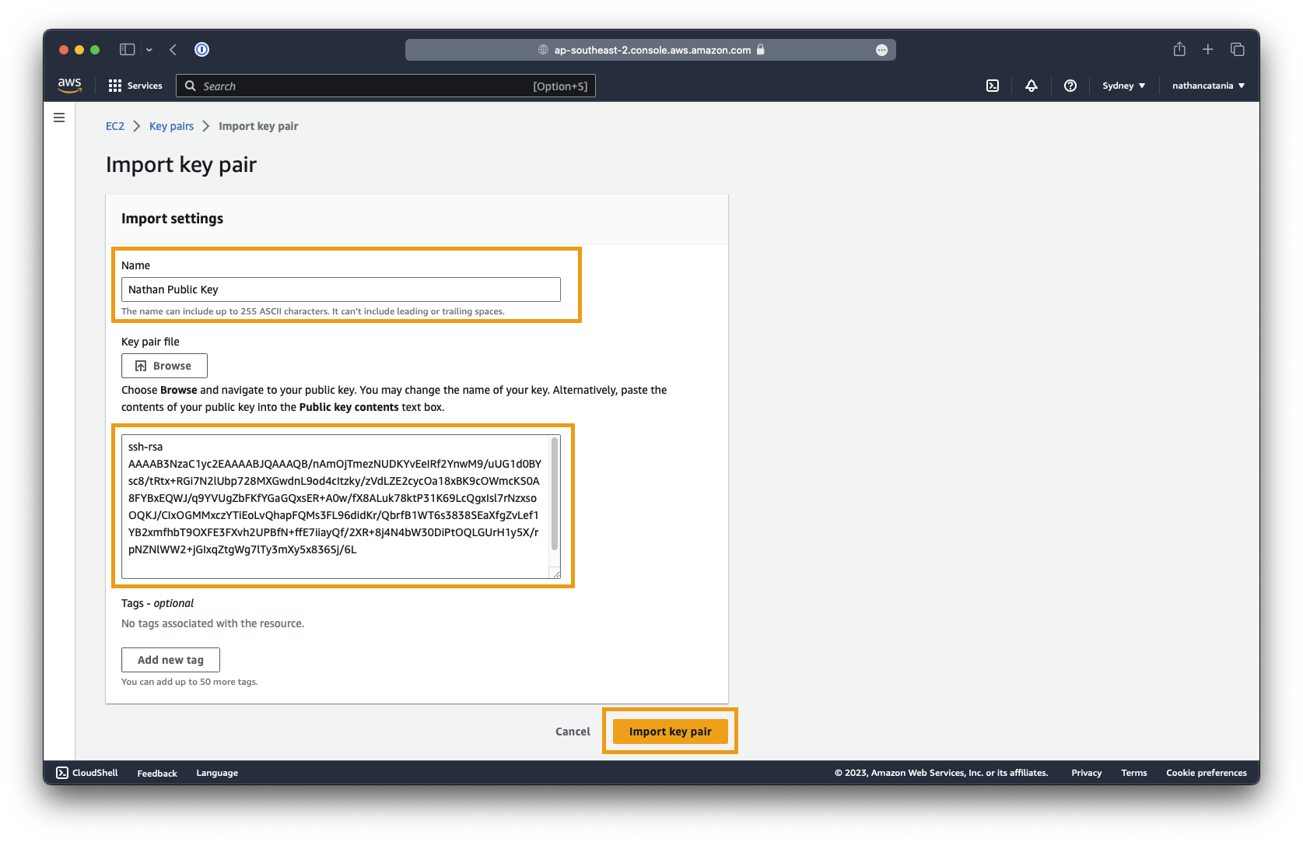Open the nathancatania account dropdown
The image size is (1303, 842).
1208,86
